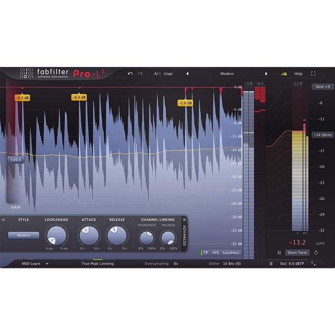Click the Pro-L 2 product logo

tap(89, 74)
